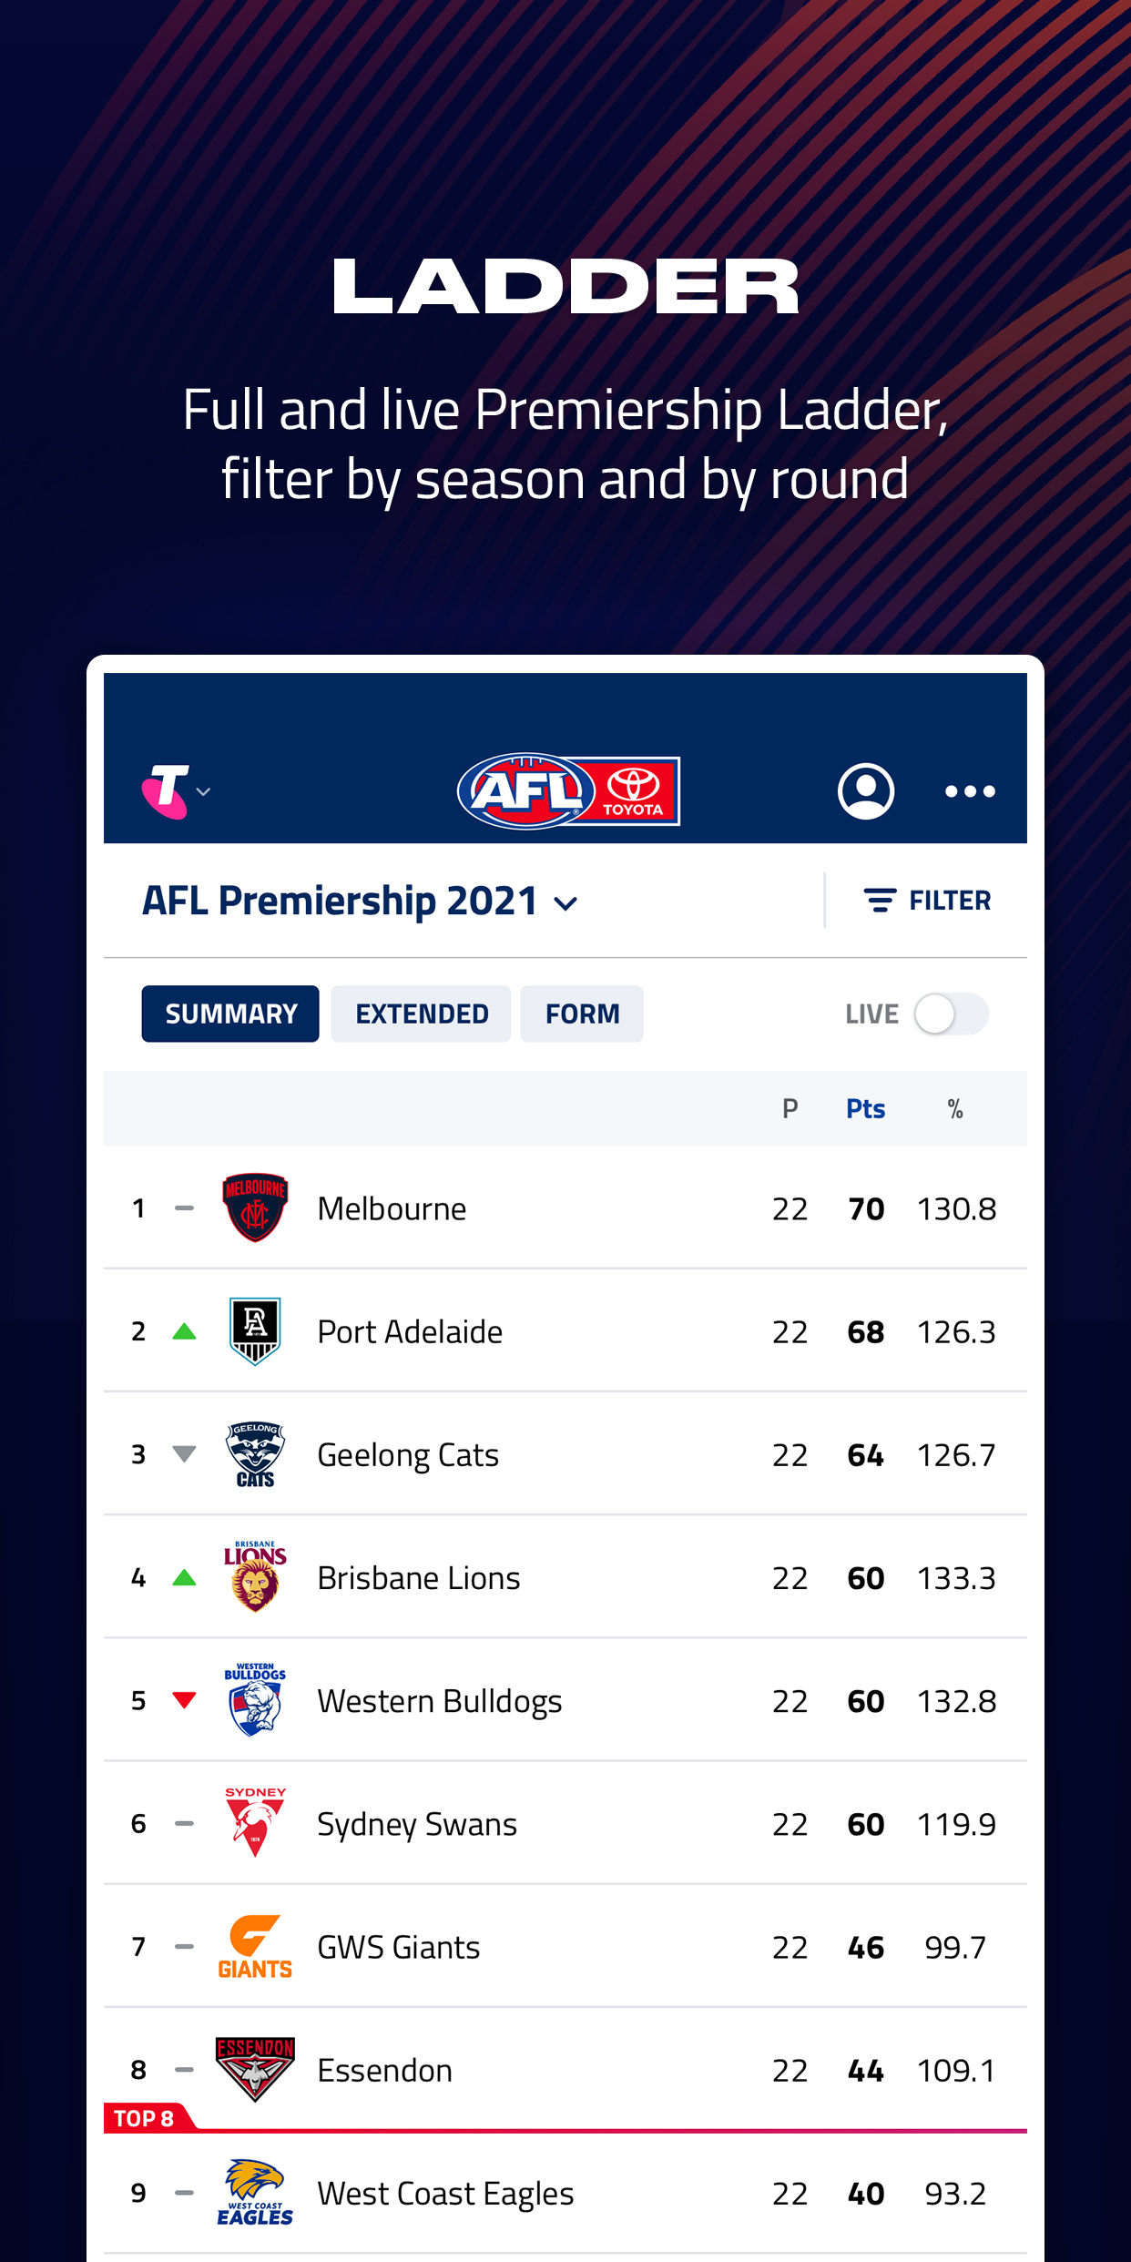Open the three-dot more menu

970,791
